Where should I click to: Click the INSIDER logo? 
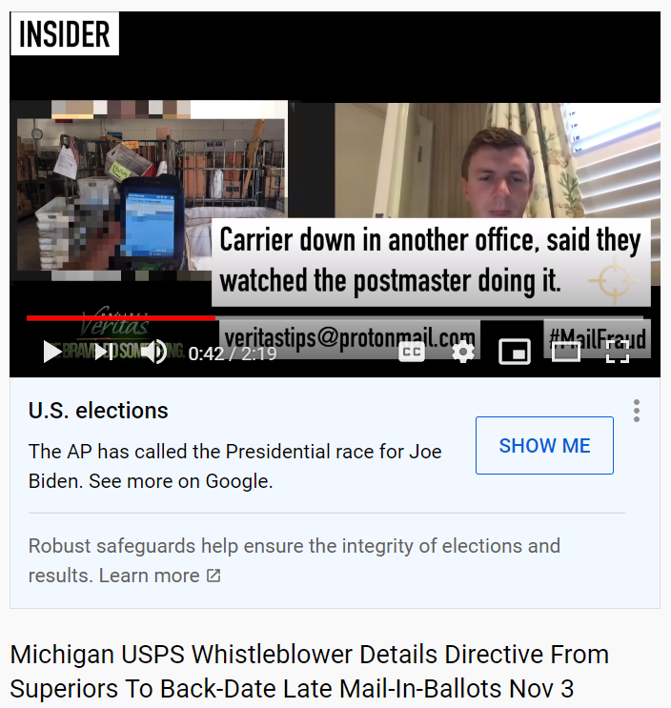[65, 34]
